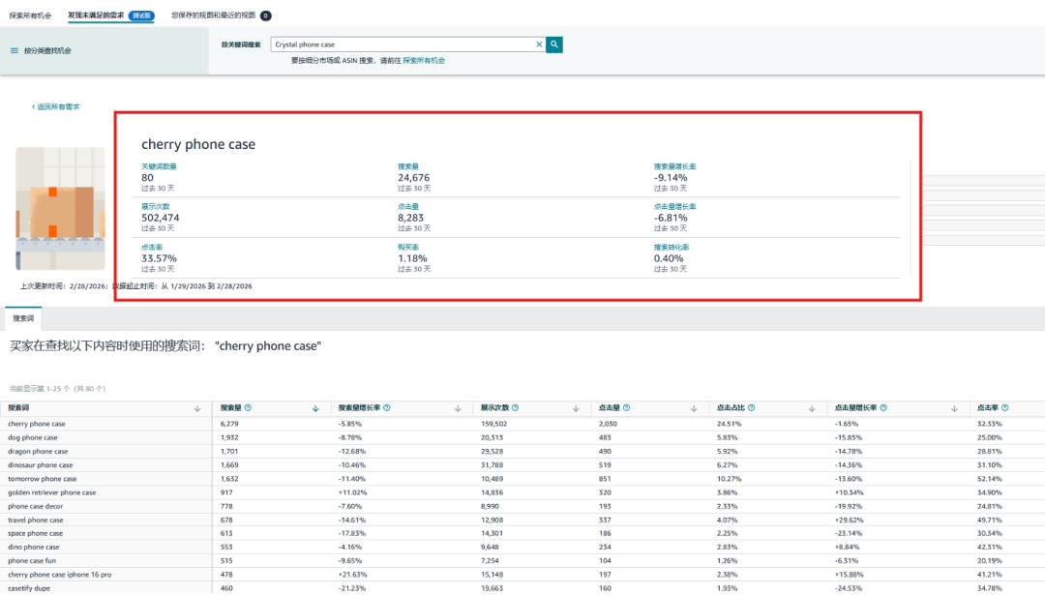The image size is (1045, 595).
Task: Open the hamburger menu for category browsing
Action: click(x=15, y=50)
